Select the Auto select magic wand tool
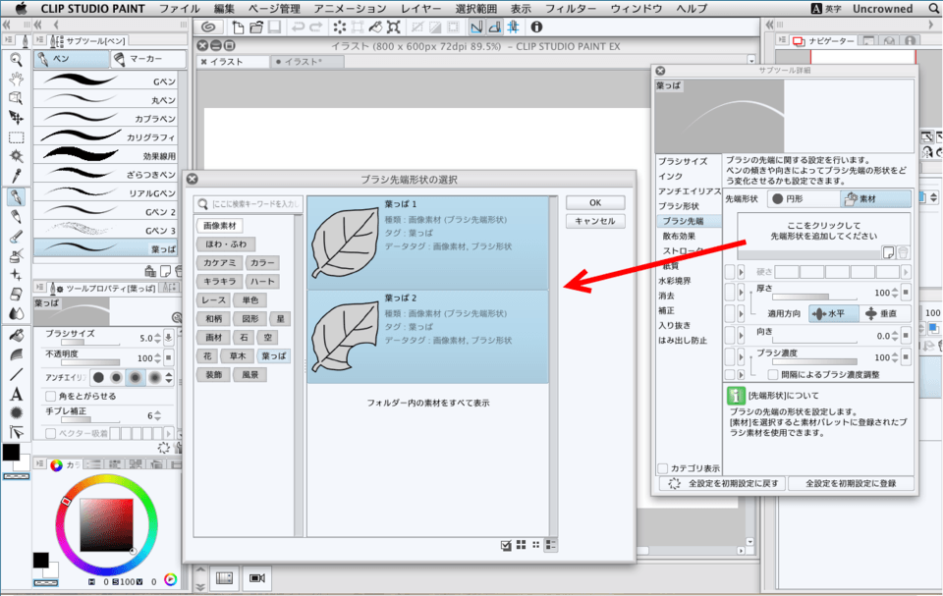 point(16,156)
